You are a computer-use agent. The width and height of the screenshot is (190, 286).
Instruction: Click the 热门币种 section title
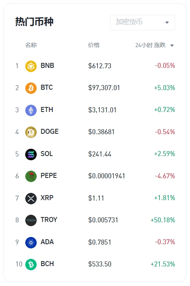click(34, 22)
